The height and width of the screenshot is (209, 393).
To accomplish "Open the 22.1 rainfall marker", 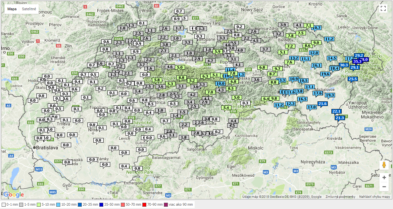I will pos(336,111).
